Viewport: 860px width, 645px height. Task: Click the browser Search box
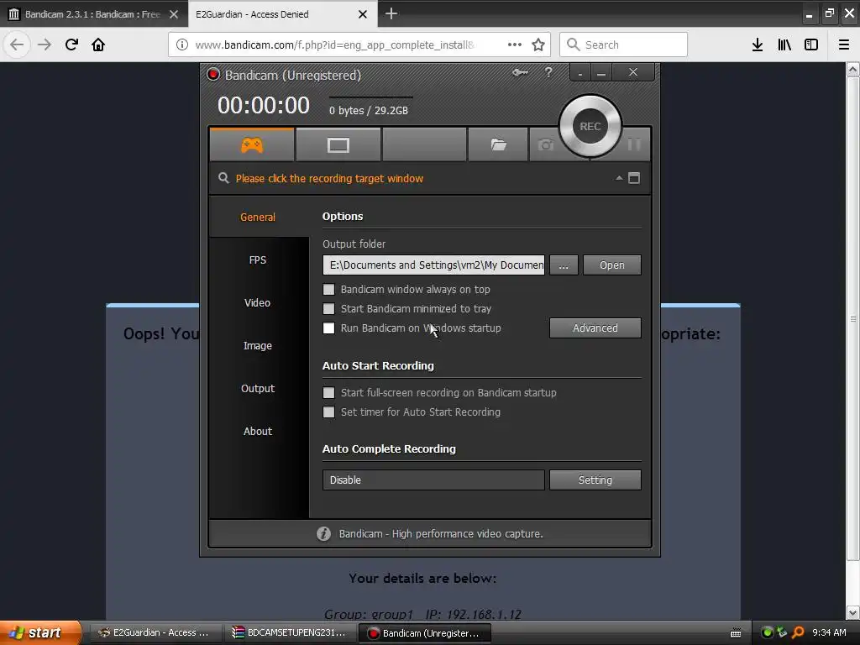624,45
